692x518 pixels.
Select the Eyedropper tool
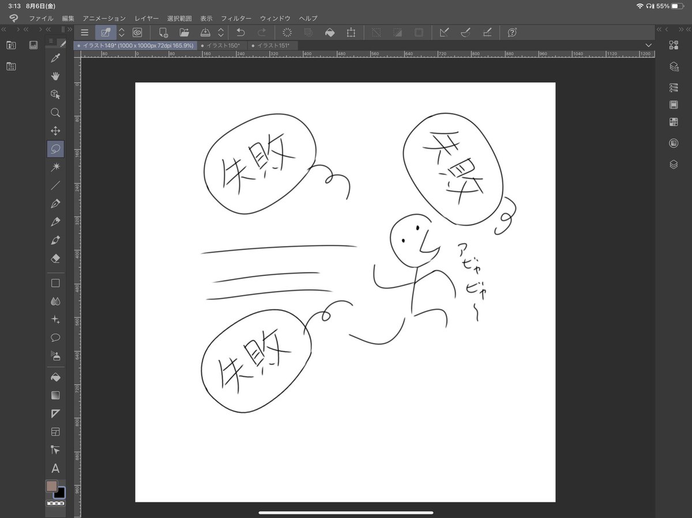55,58
